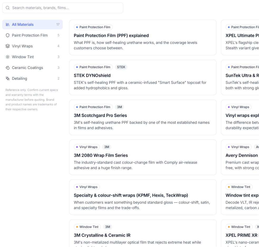Open STEK DYNOshield article
This screenshot has width=259, height=247.
(x=143, y=77)
